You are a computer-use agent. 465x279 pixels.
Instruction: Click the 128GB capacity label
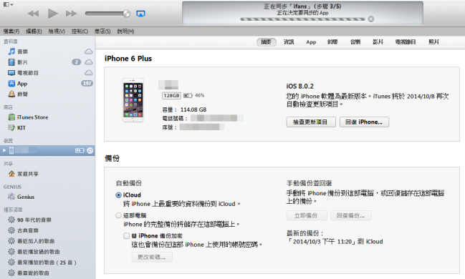[171, 95]
